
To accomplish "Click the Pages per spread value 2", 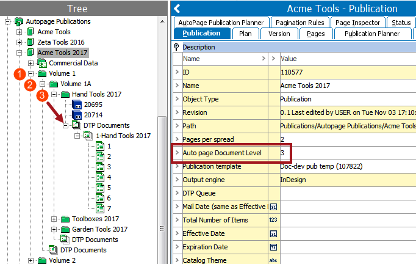I will point(282,139).
